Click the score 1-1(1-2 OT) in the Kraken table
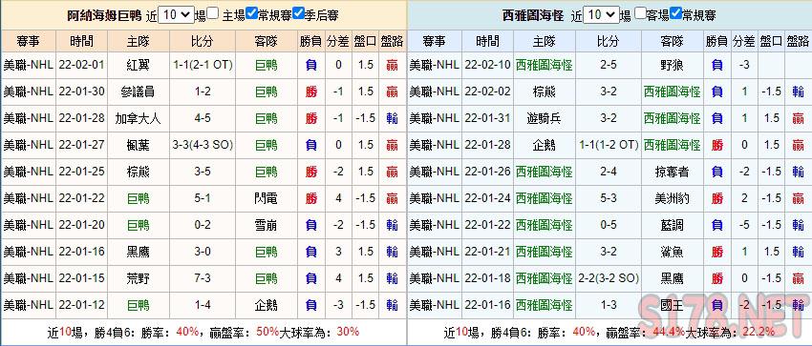812x346 pixels. (x=608, y=145)
